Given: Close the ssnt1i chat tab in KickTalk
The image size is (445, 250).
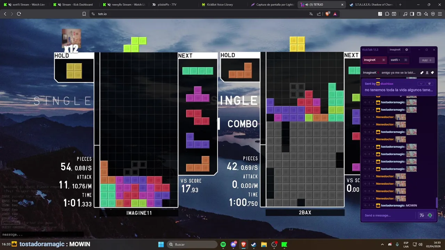Looking at the screenshot, I should pos(405,60).
